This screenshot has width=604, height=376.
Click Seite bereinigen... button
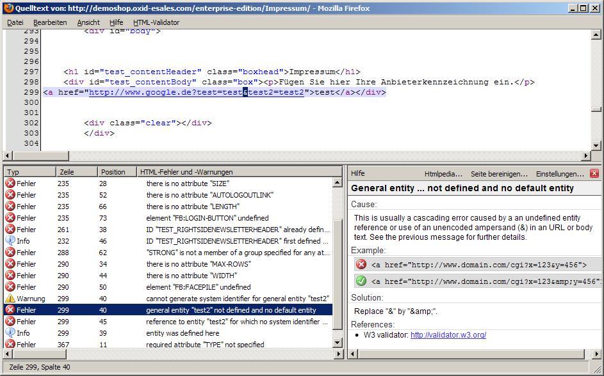click(x=499, y=174)
